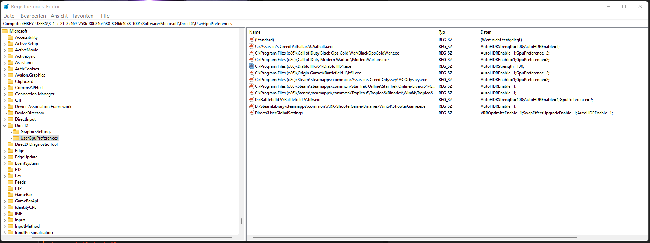
Task: Select the InputPersonalization key
Action: pos(34,233)
